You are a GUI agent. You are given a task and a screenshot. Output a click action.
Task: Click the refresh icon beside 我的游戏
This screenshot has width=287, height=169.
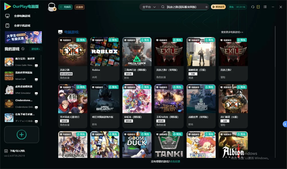tap(23, 49)
